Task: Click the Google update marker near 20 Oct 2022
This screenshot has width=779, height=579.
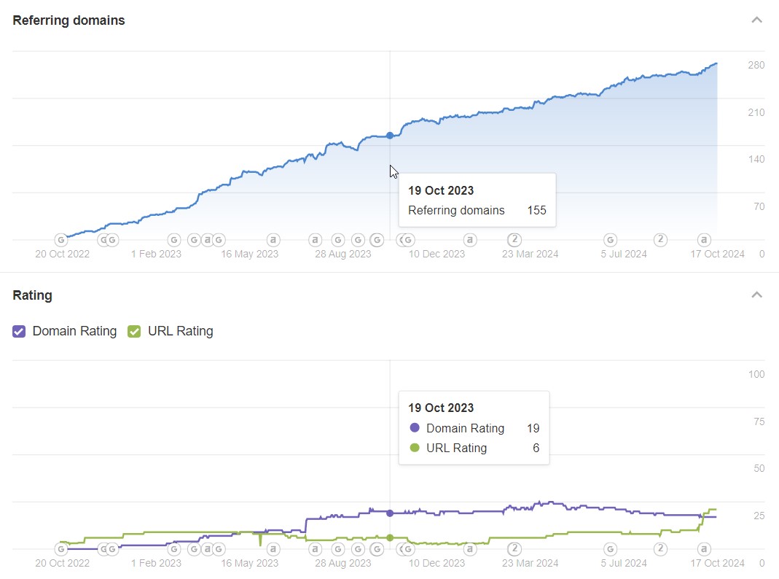Action: tap(61, 238)
